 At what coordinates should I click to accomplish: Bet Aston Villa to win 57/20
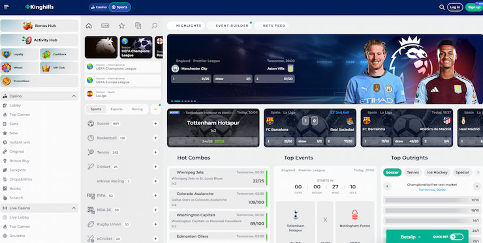[275, 79]
